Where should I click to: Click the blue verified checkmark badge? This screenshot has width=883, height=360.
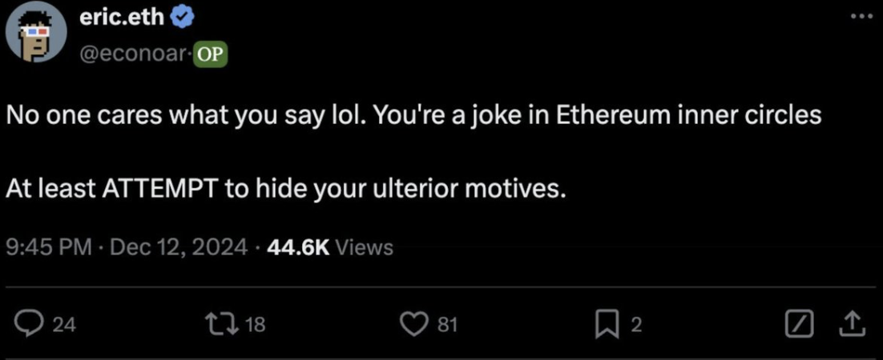pos(180,16)
